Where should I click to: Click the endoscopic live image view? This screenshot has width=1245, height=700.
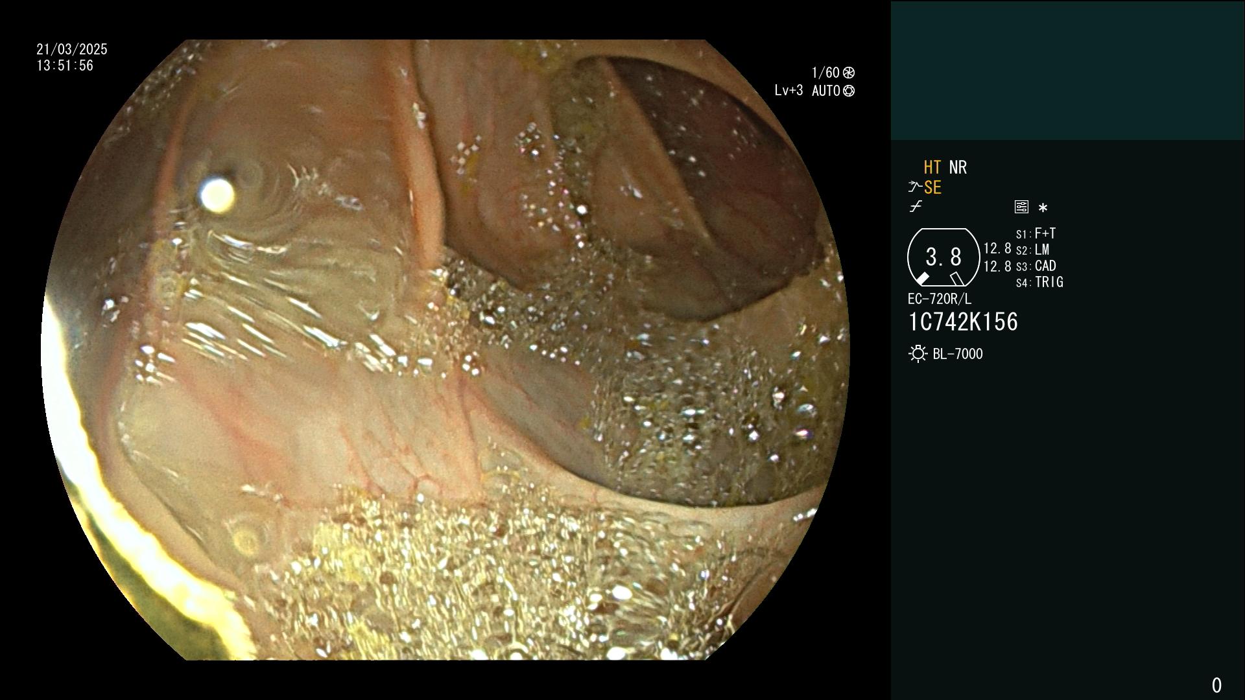coord(445,350)
